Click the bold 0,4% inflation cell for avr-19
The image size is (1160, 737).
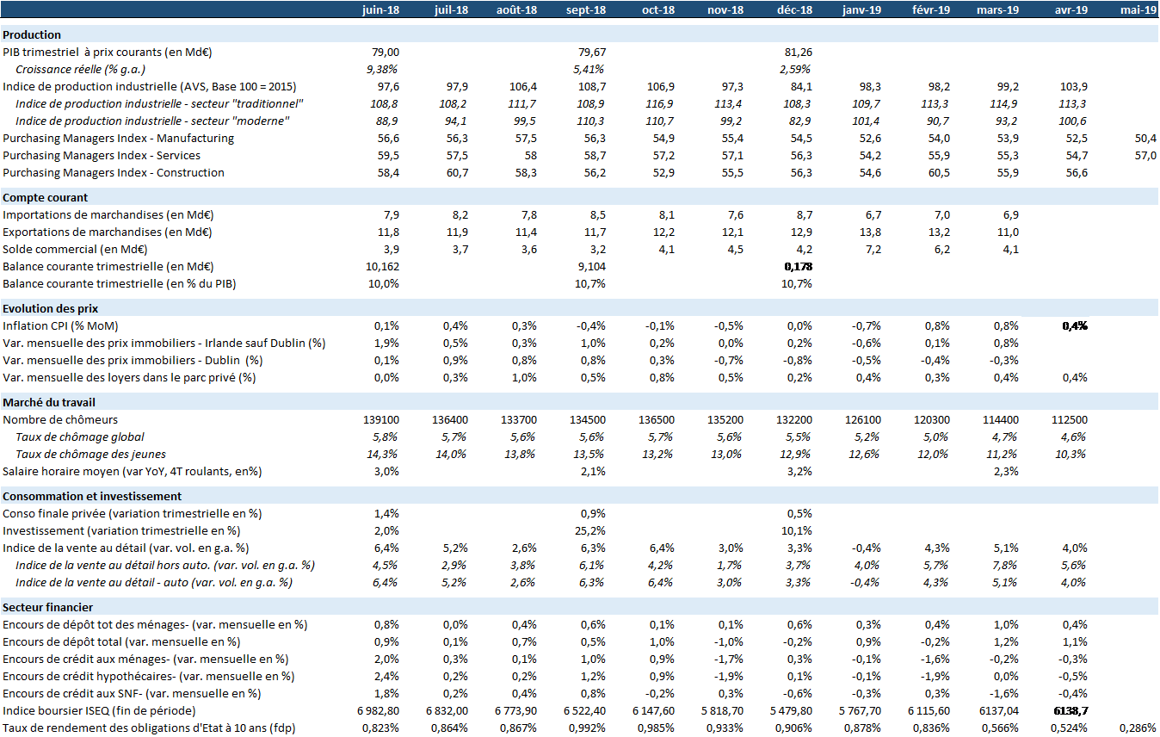click(x=1074, y=326)
